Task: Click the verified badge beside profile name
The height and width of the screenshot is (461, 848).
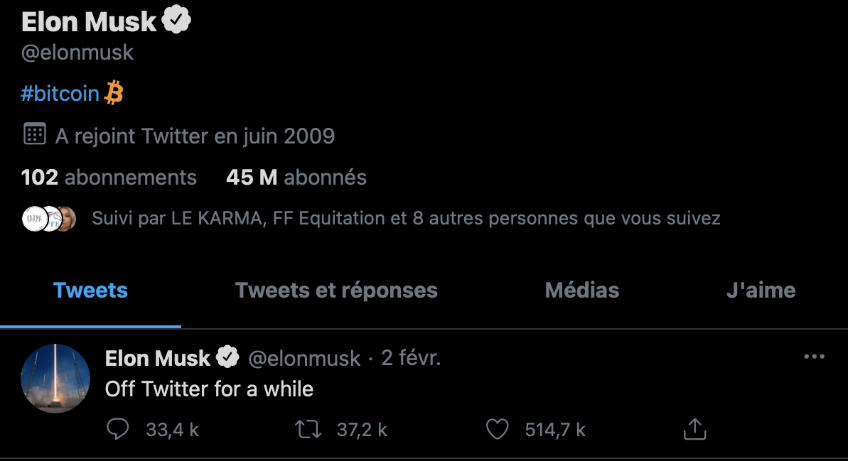Action: (x=177, y=22)
